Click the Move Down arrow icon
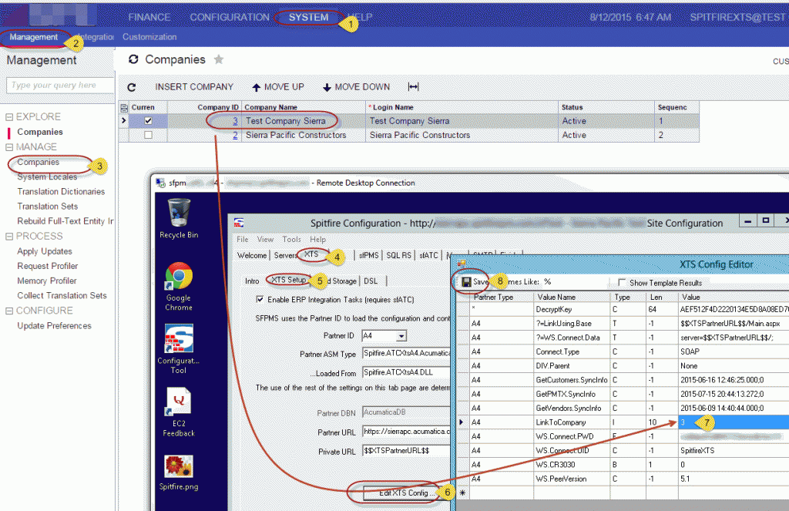The image size is (789, 511). 327,88
